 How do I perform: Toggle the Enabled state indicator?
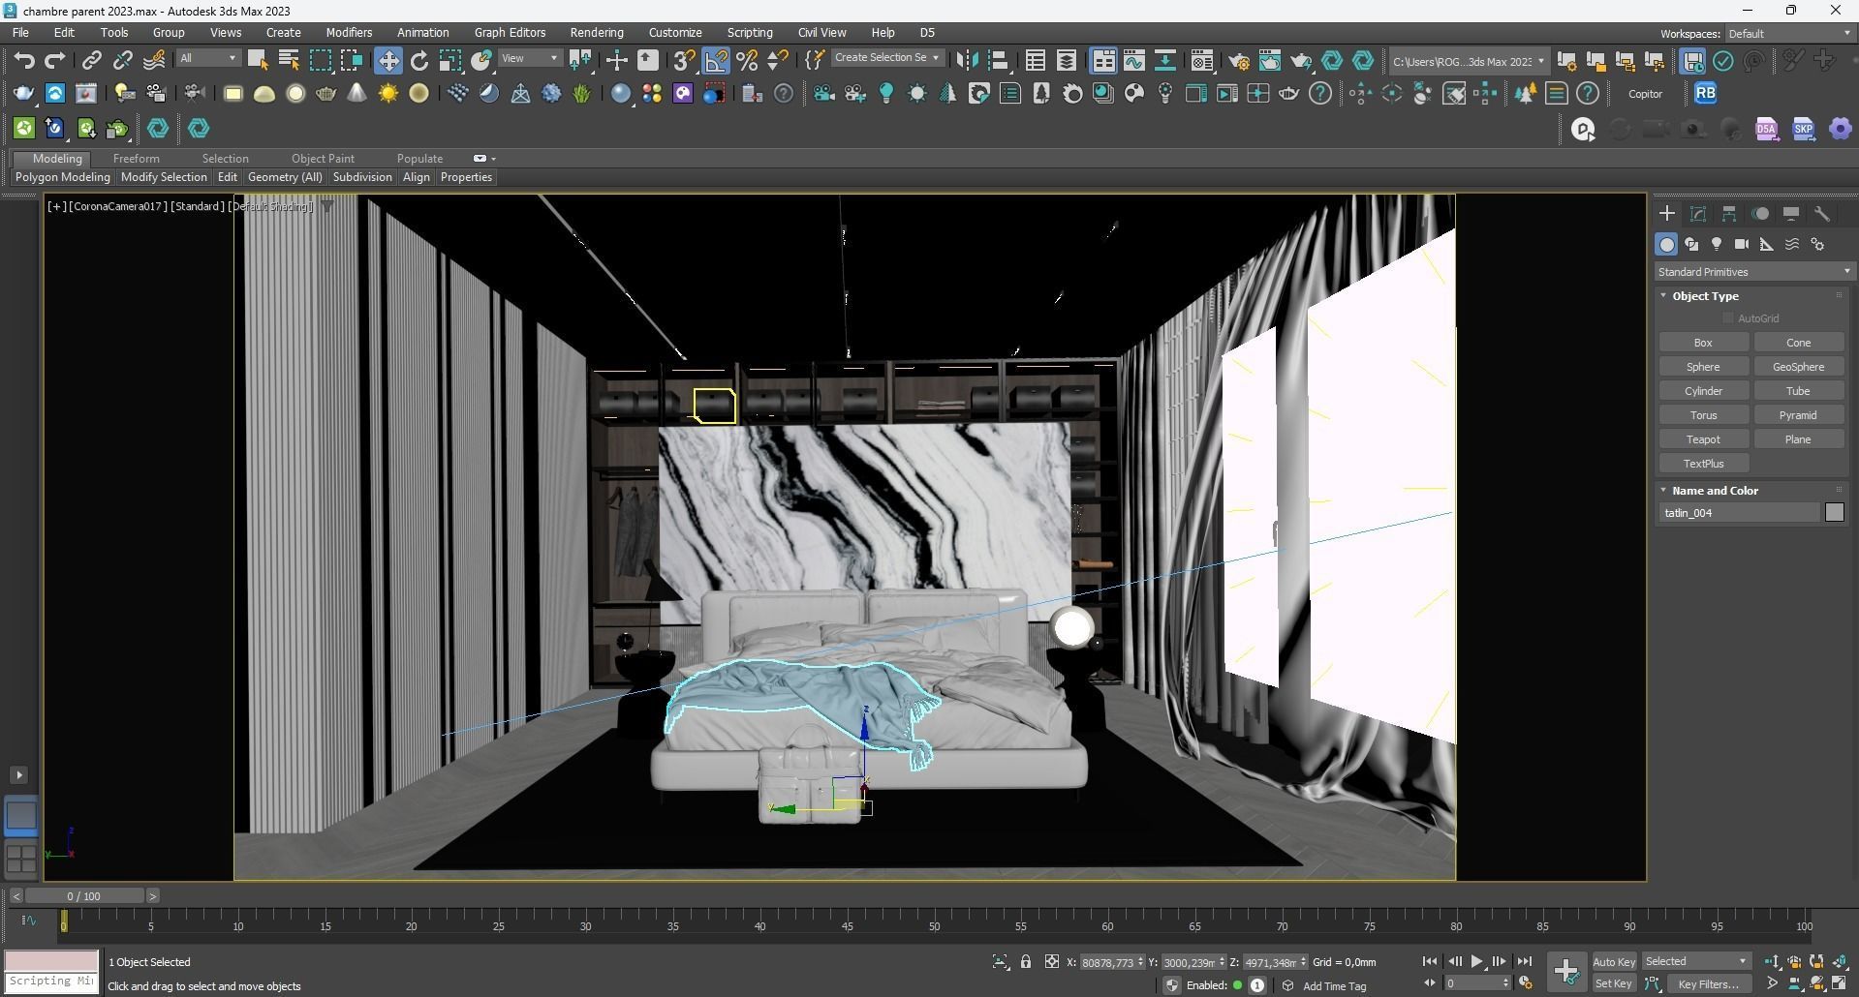tap(1238, 985)
